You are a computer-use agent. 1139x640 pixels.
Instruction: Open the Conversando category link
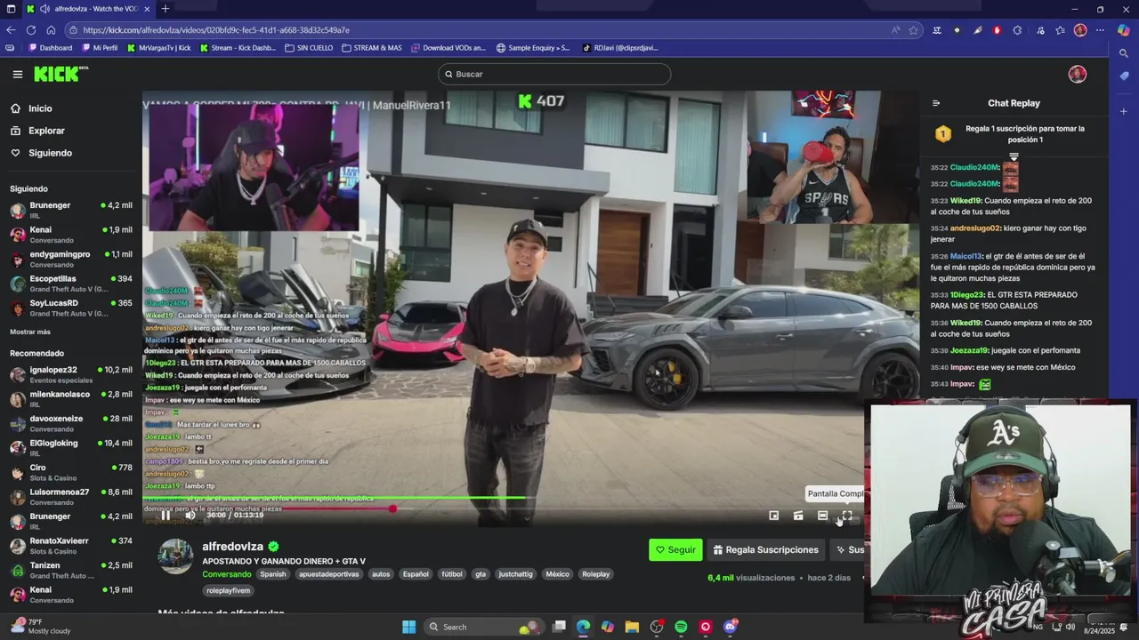click(227, 574)
